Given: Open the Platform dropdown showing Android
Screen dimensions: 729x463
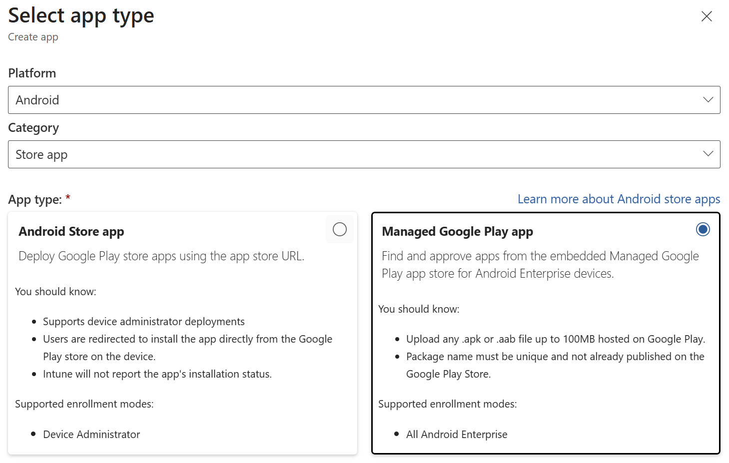Looking at the screenshot, I should [x=364, y=100].
